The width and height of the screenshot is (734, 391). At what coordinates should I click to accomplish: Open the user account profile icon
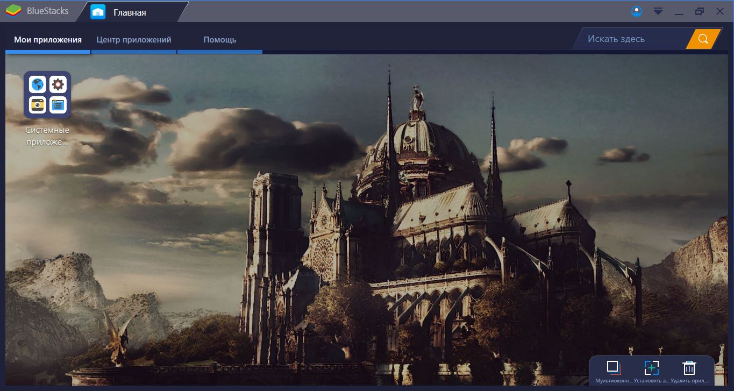[x=637, y=11]
